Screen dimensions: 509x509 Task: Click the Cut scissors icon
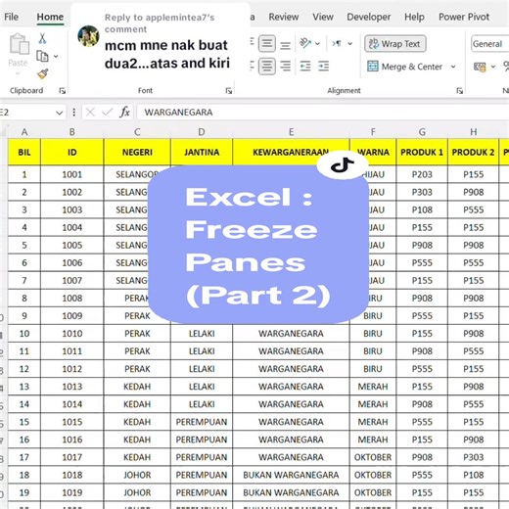pyautogui.click(x=42, y=38)
